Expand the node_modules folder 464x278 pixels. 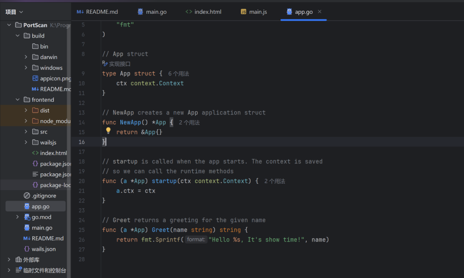(x=26, y=121)
